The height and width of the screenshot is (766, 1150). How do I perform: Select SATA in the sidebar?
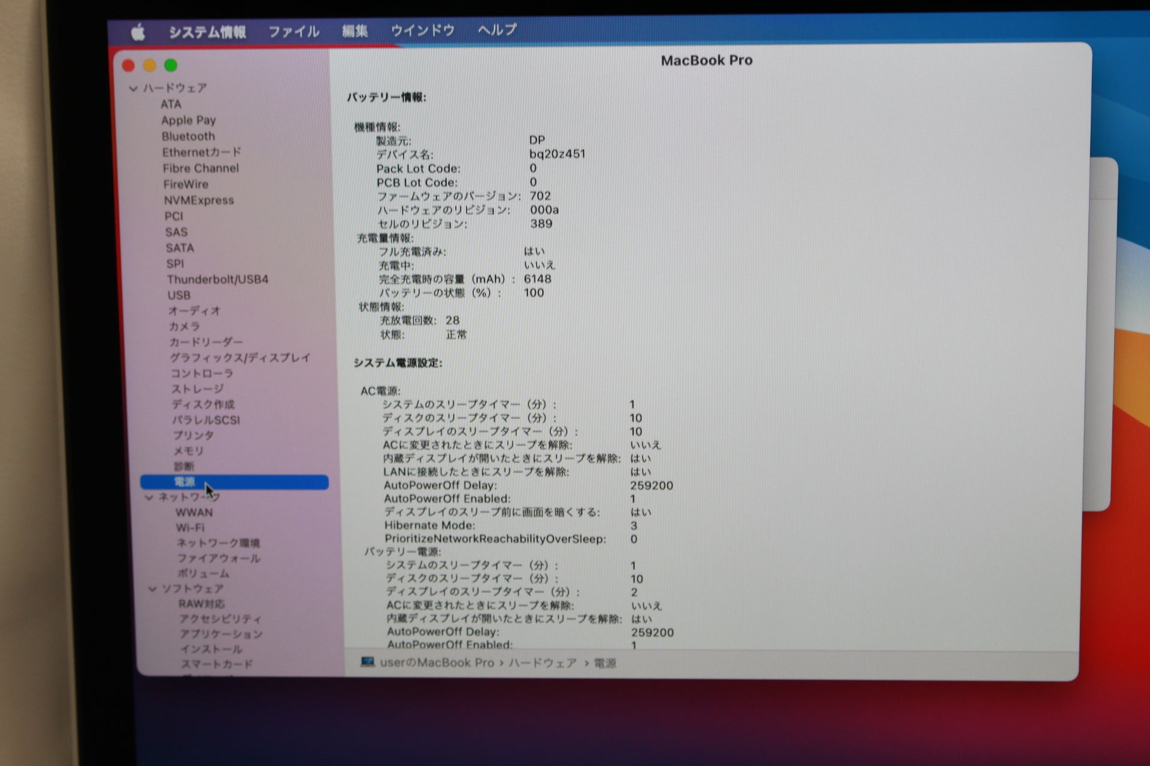click(180, 248)
